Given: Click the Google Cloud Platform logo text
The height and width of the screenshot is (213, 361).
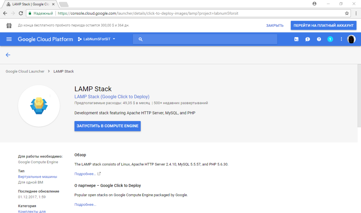Looking at the screenshot, I should coord(45,39).
